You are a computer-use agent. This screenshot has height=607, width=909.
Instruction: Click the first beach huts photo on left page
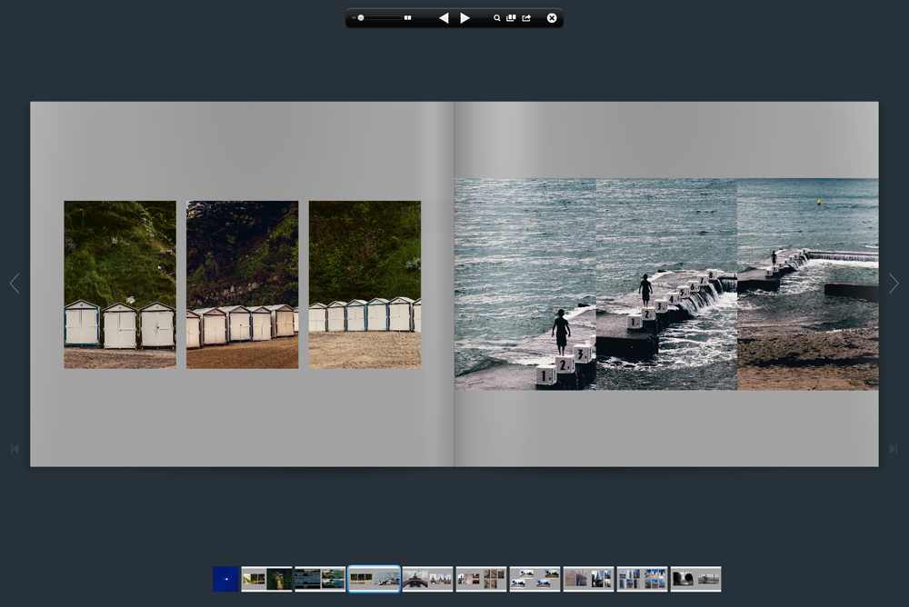pyautogui.click(x=120, y=284)
